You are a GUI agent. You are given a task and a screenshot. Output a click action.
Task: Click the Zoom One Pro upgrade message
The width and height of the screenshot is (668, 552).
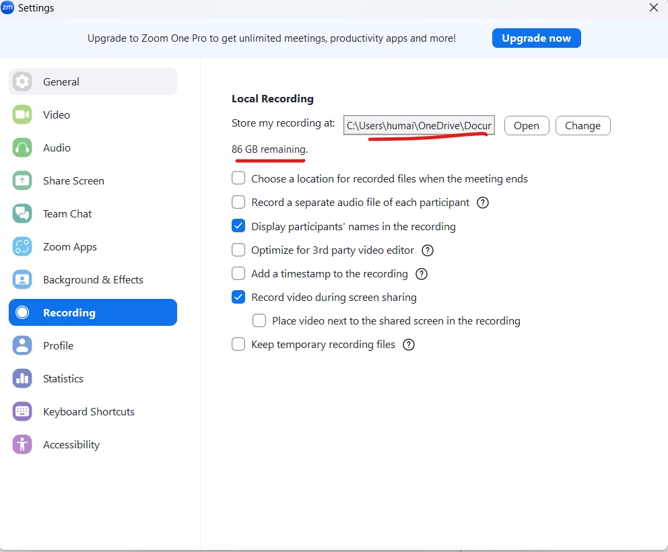click(271, 38)
